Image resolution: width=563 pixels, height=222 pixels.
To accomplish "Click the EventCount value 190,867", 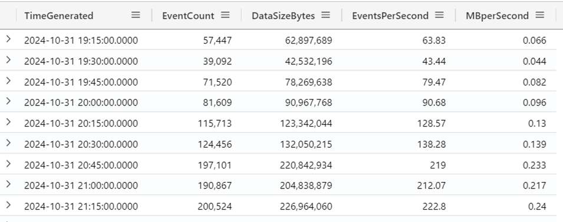I will pyautogui.click(x=215, y=185).
